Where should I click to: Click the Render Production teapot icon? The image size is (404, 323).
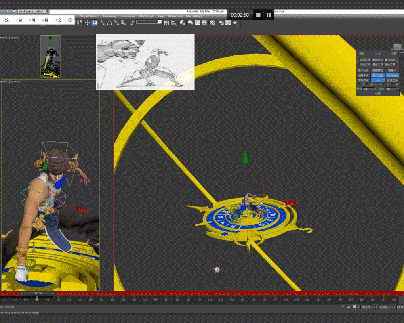[235, 23]
